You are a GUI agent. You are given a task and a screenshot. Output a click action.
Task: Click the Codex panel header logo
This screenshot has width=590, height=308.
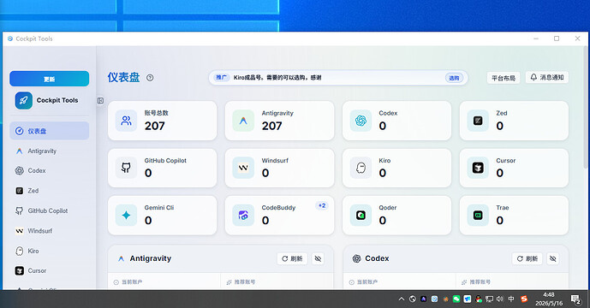[x=356, y=258]
